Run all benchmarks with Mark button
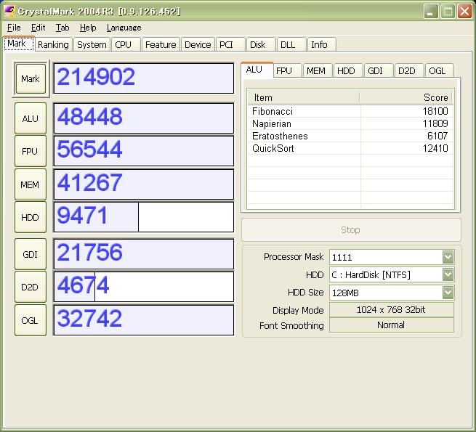The height and width of the screenshot is (432, 476). tap(31, 78)
